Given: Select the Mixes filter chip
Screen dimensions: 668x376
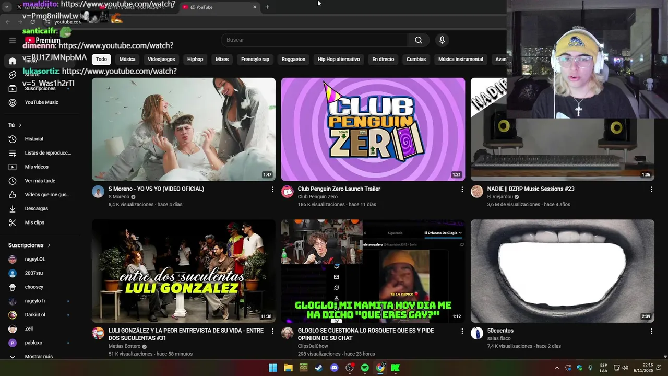Looking at the screenshot, I should [222, 60].
